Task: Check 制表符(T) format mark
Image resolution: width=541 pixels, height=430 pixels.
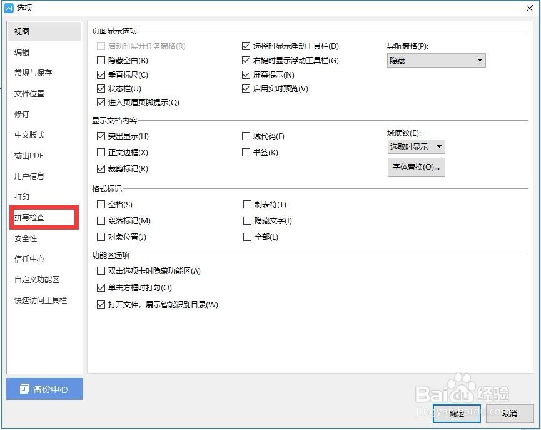Action: click(247, 205)
